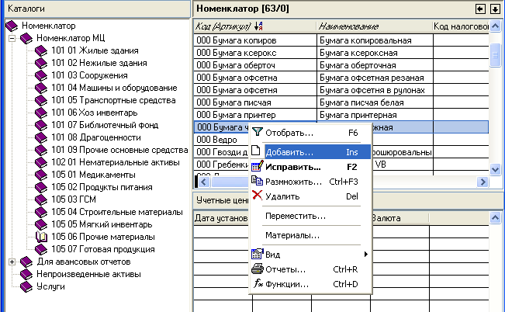Click the book icon of 102 01 Нематериальные активы
505x312 pixels.
(x=41, y=162)
